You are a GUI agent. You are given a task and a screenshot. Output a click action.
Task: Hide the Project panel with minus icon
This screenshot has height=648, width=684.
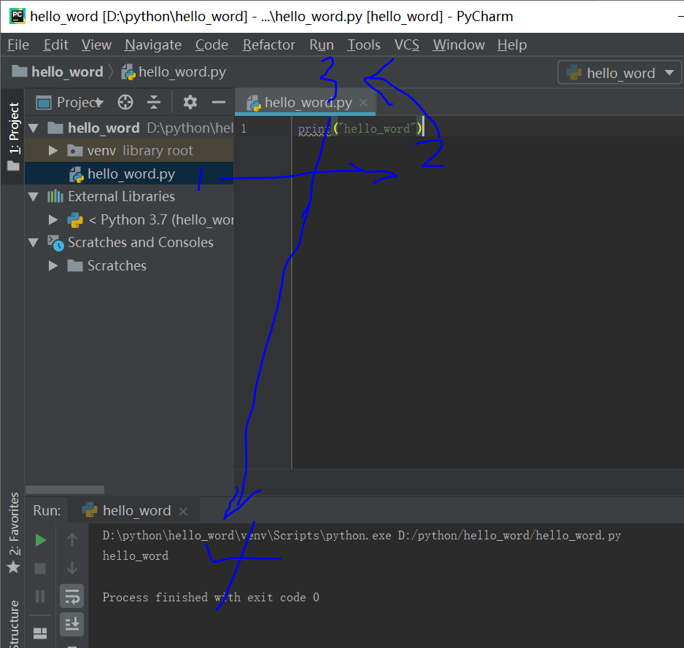point(219,103)
